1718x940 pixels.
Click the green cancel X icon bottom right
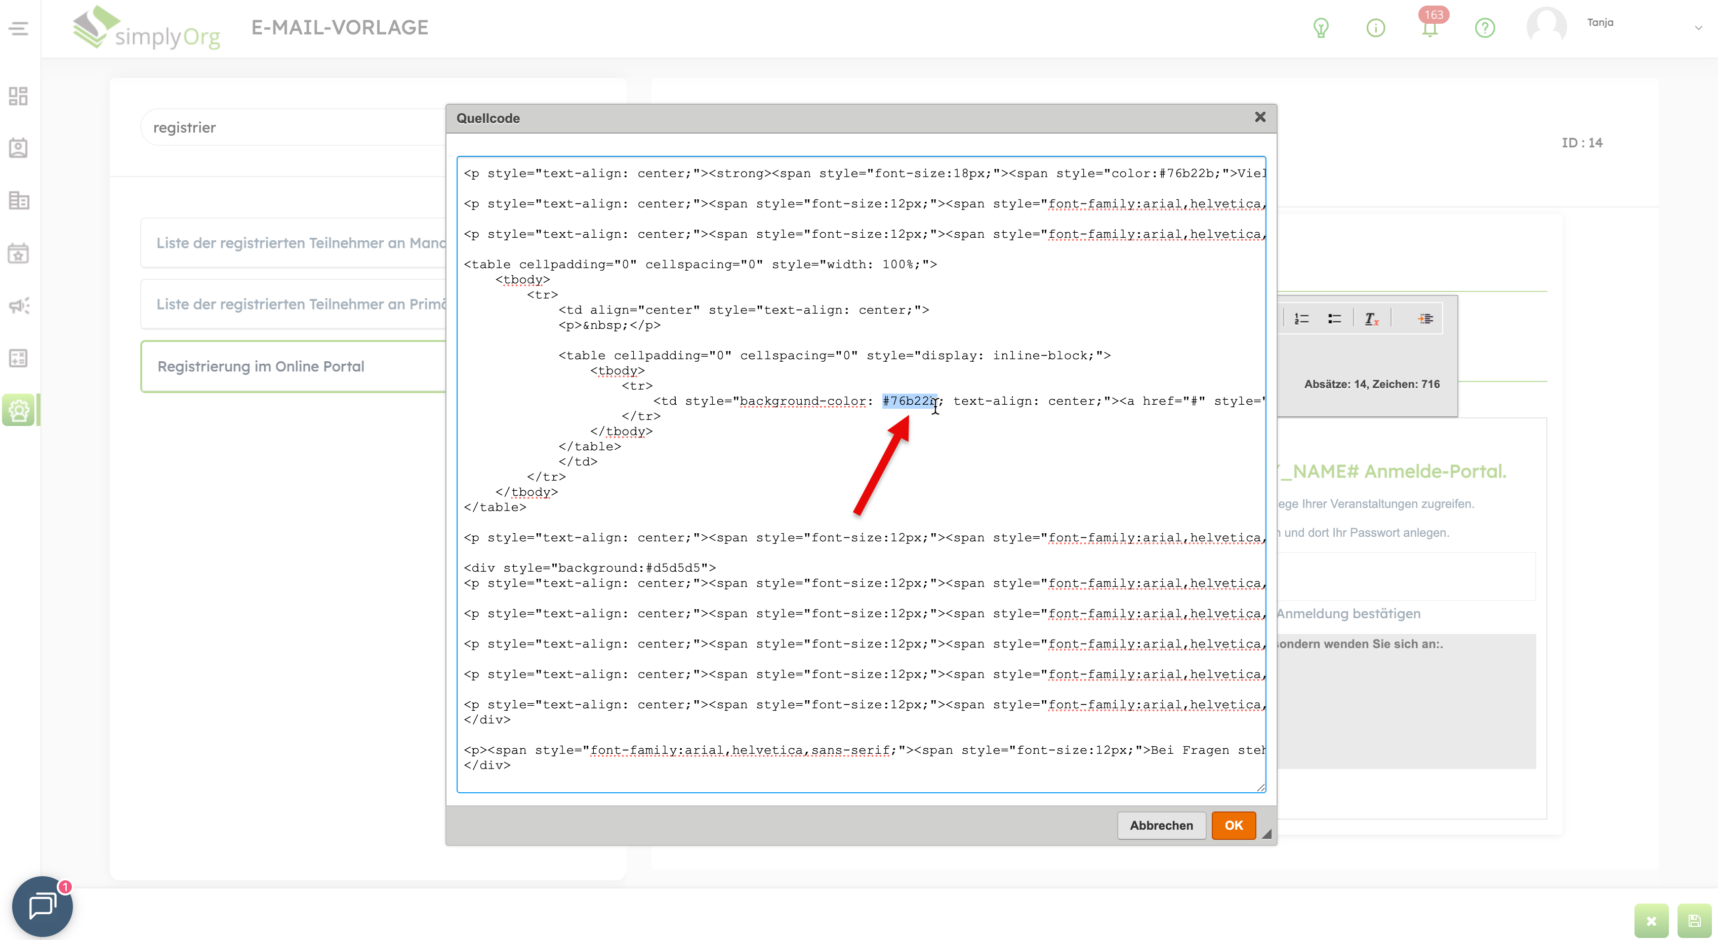(x=1651, y=921)
